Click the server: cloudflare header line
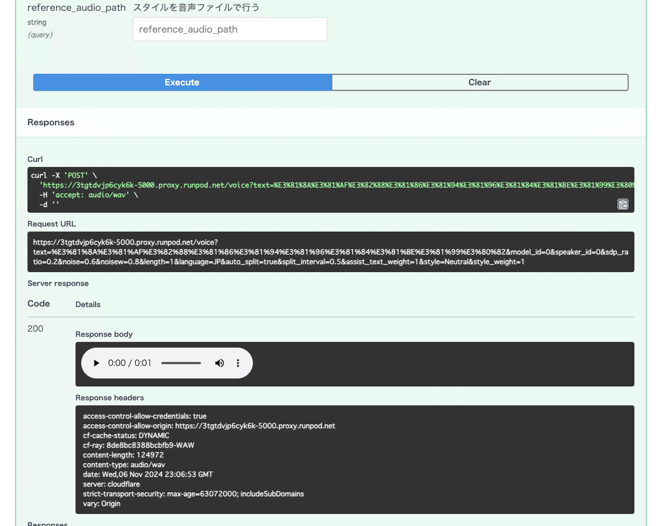 [x=112, y=484]
